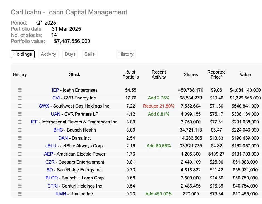Select the Holdings tab
The width and height of the screenshot is (262, 204).
(23, 54)
